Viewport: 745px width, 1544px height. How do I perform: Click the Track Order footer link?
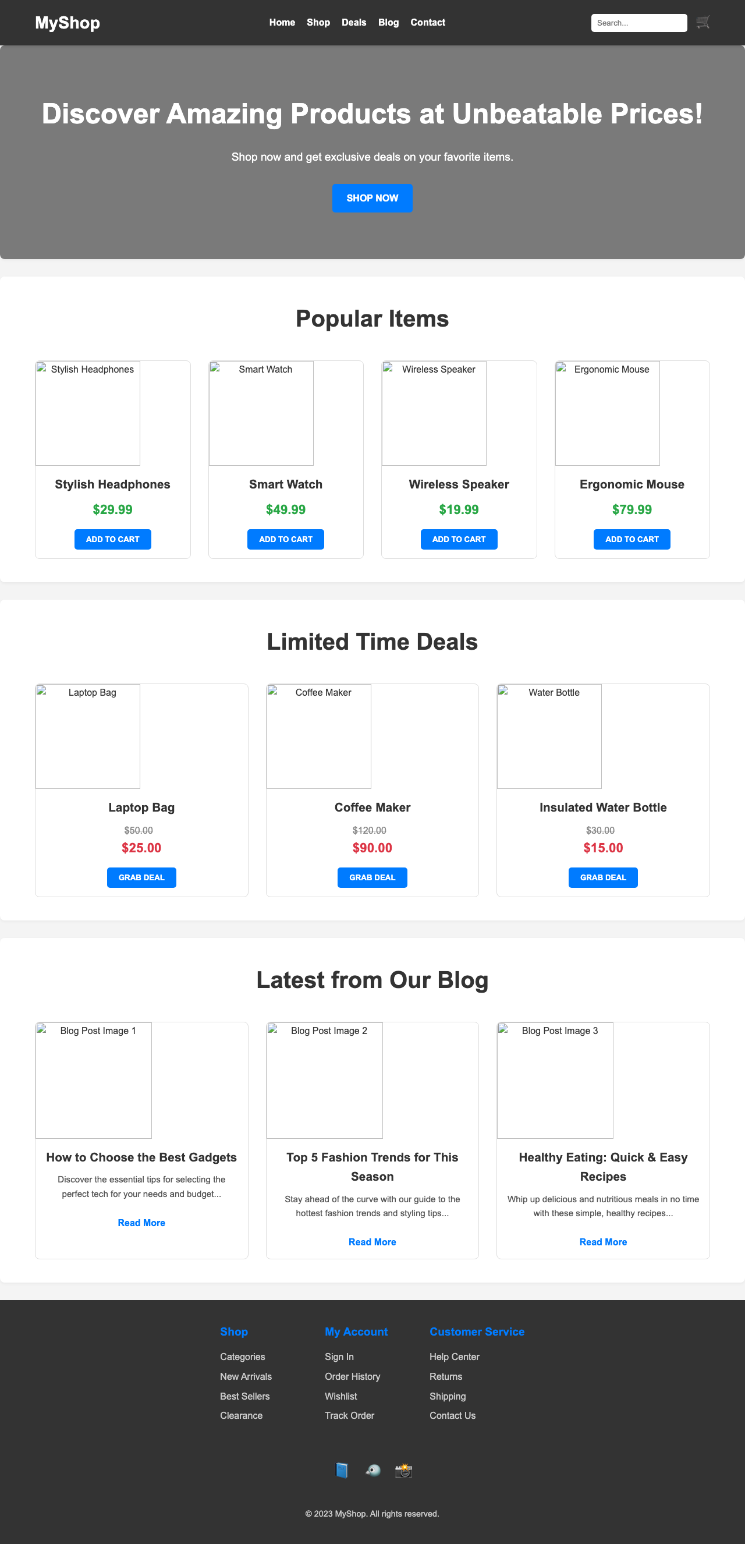[x=349, y=1415]
